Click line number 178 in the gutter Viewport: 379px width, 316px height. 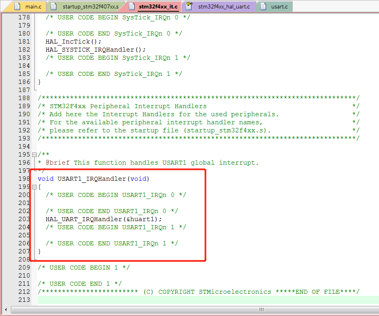24,17
